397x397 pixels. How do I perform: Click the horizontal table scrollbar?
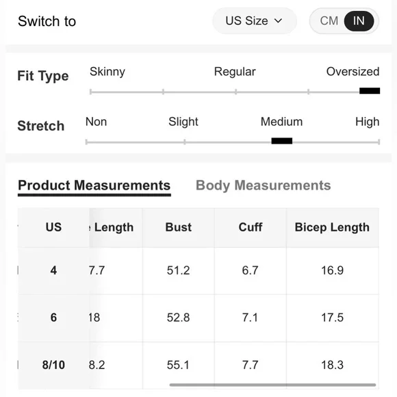click(272, 385)
